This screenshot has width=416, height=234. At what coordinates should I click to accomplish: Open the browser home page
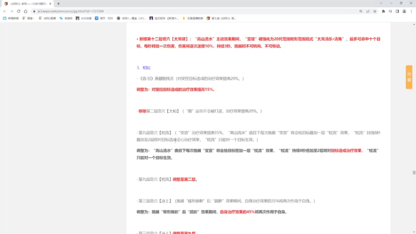[x=25, y=11]
